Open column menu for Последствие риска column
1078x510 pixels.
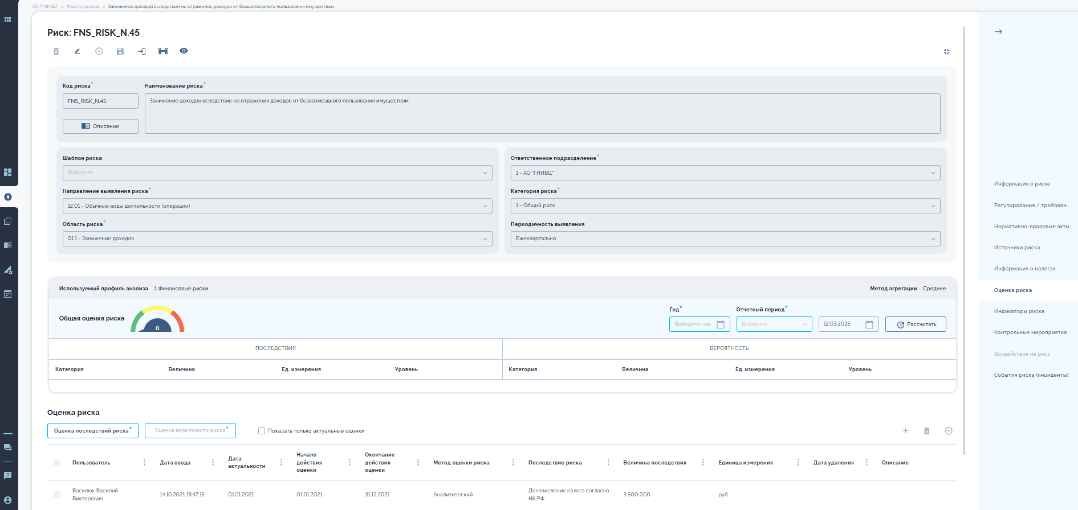[x=608, y=463]
